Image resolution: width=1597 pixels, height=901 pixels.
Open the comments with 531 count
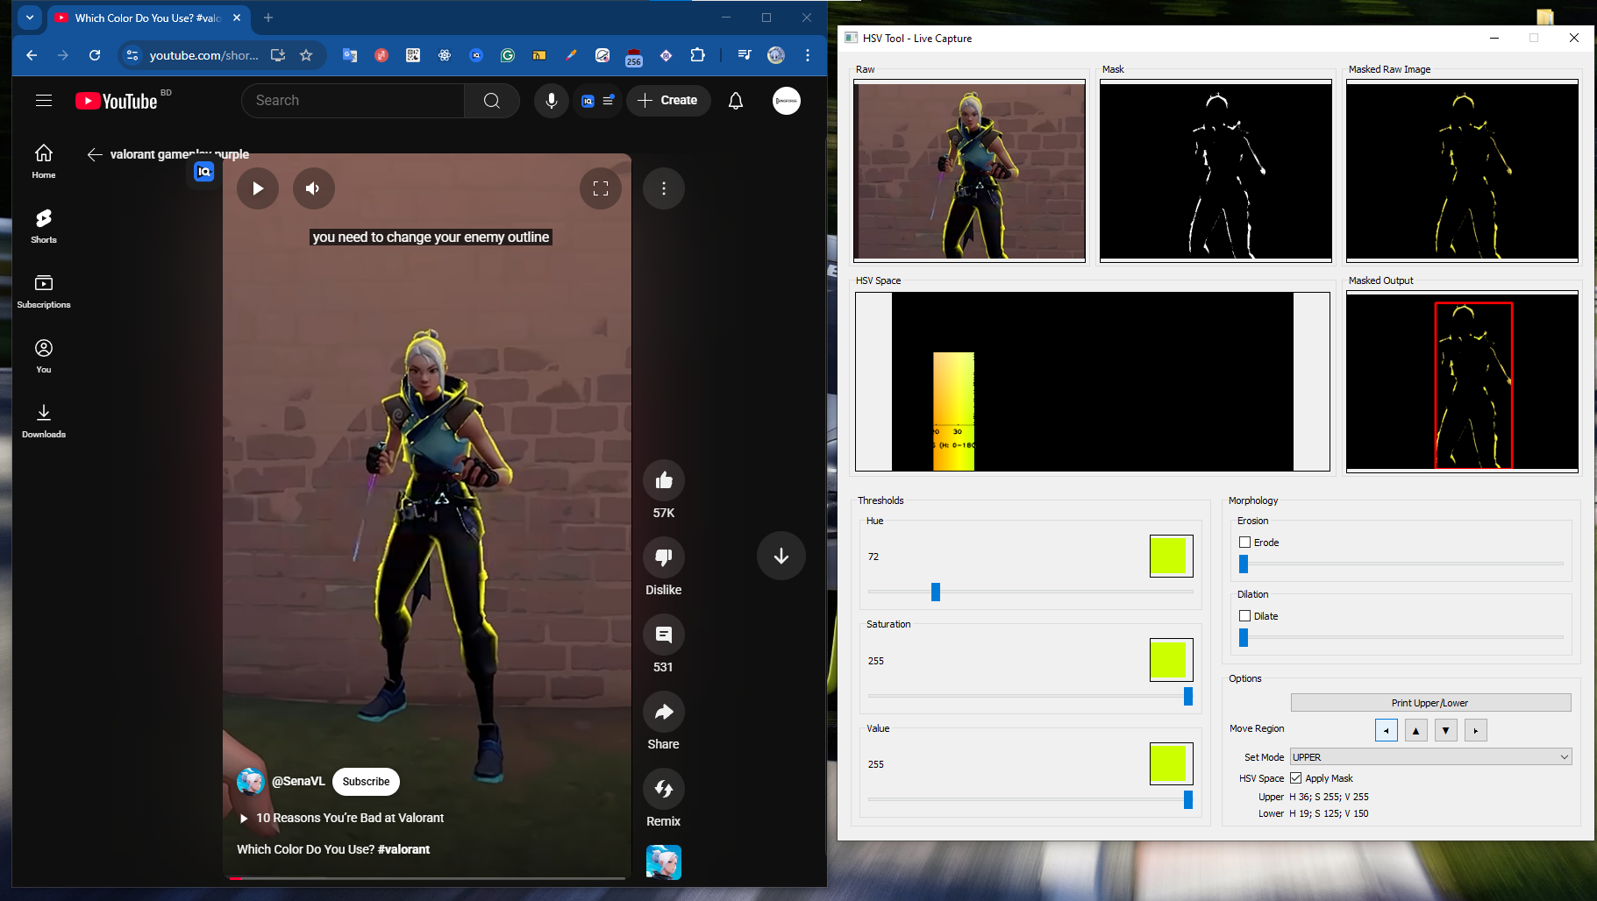[x=664, y=635]
